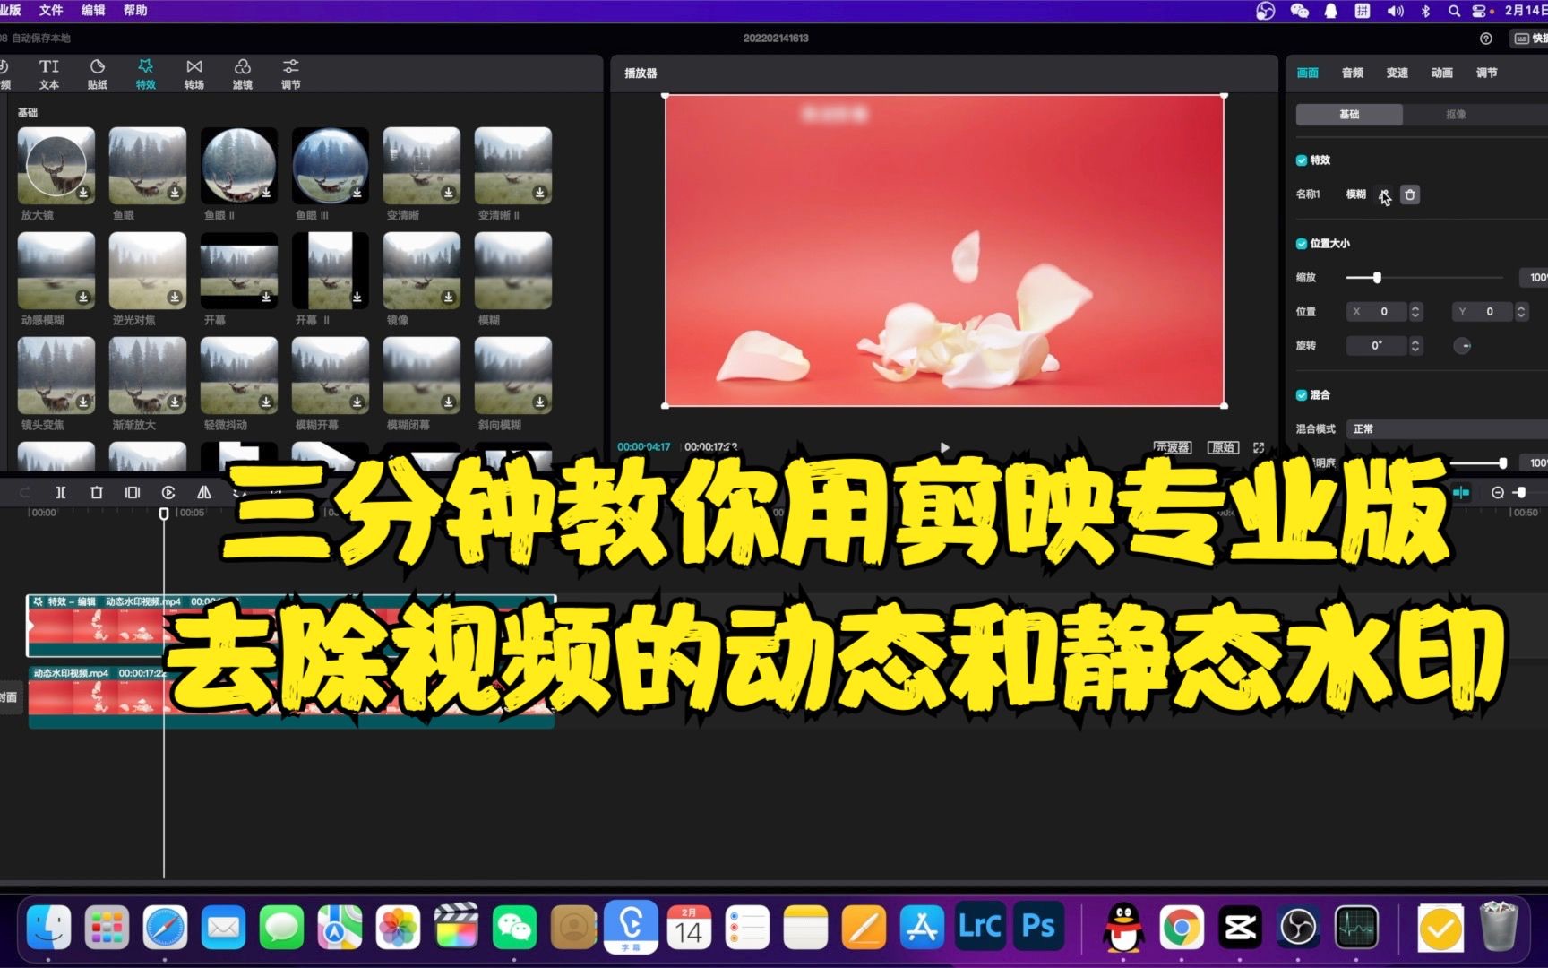1548x968 pixels.
Task: Select the 画面 tab
Action: (x=1308, y=73)
